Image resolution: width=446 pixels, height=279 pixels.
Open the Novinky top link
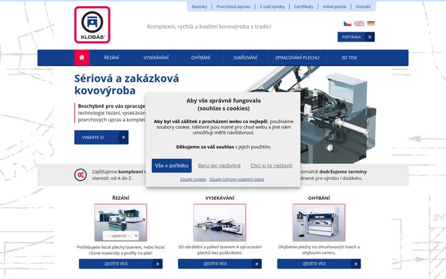(199, 7)
